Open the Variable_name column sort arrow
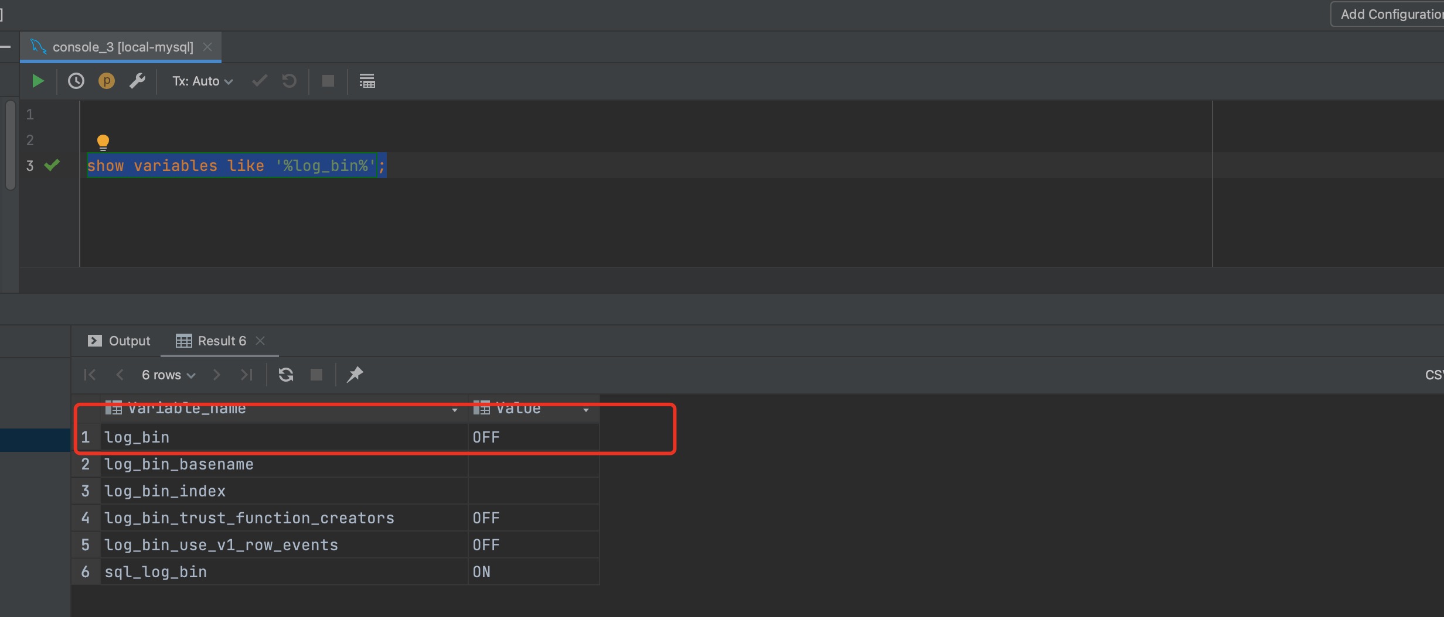 point(455,410)
